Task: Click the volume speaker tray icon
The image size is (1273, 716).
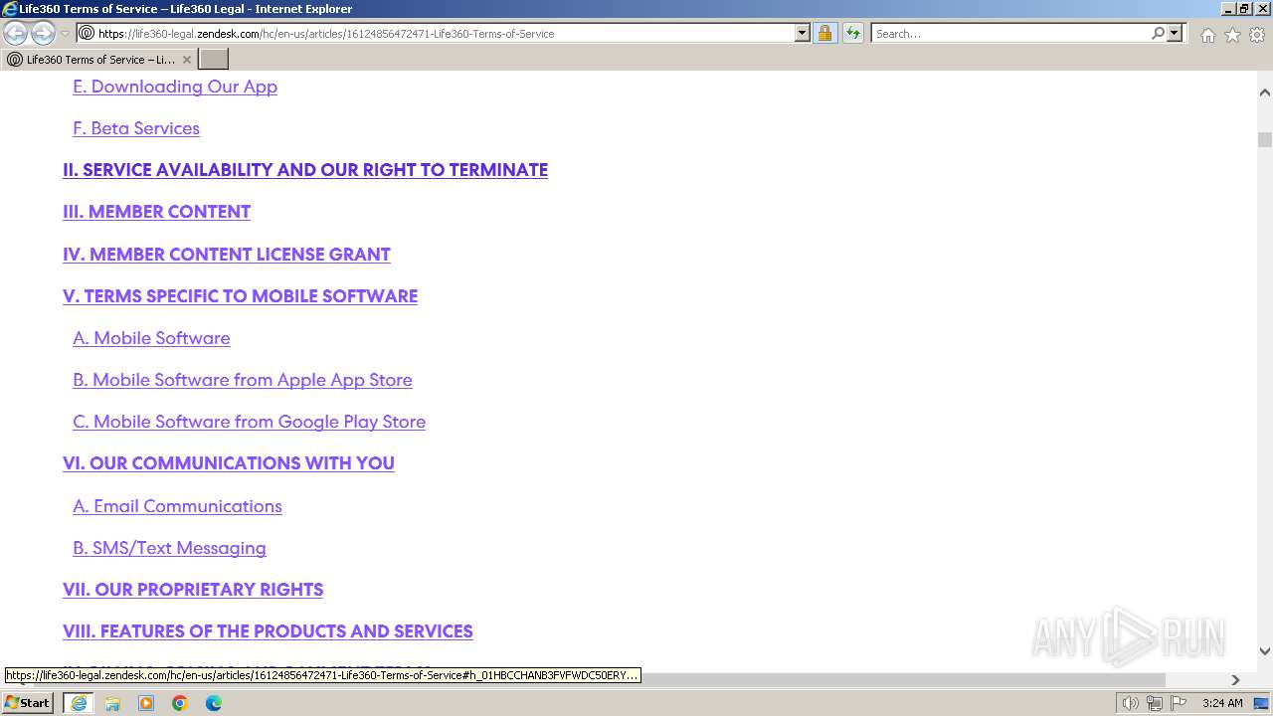Action: click(x=1130, y=703)
